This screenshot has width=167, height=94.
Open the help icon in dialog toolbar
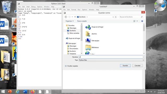[142, 21]
